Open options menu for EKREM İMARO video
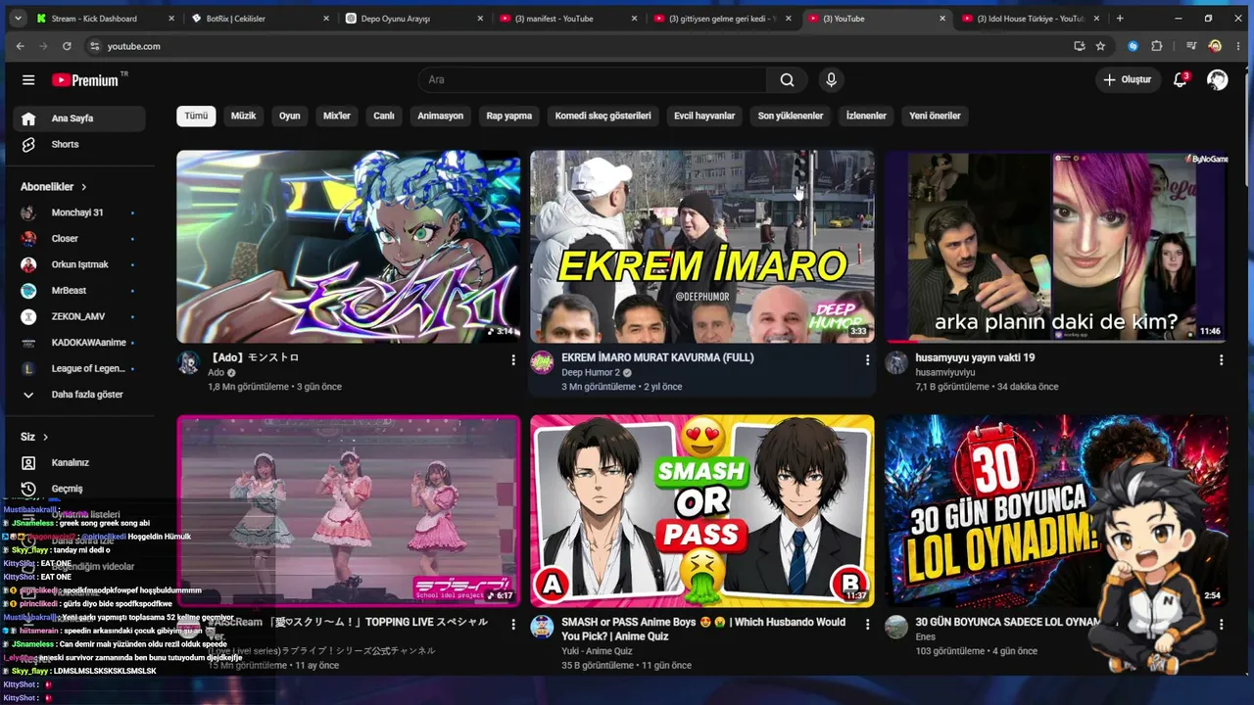This screenshot has width=1254, height=705. pos(867,360)
